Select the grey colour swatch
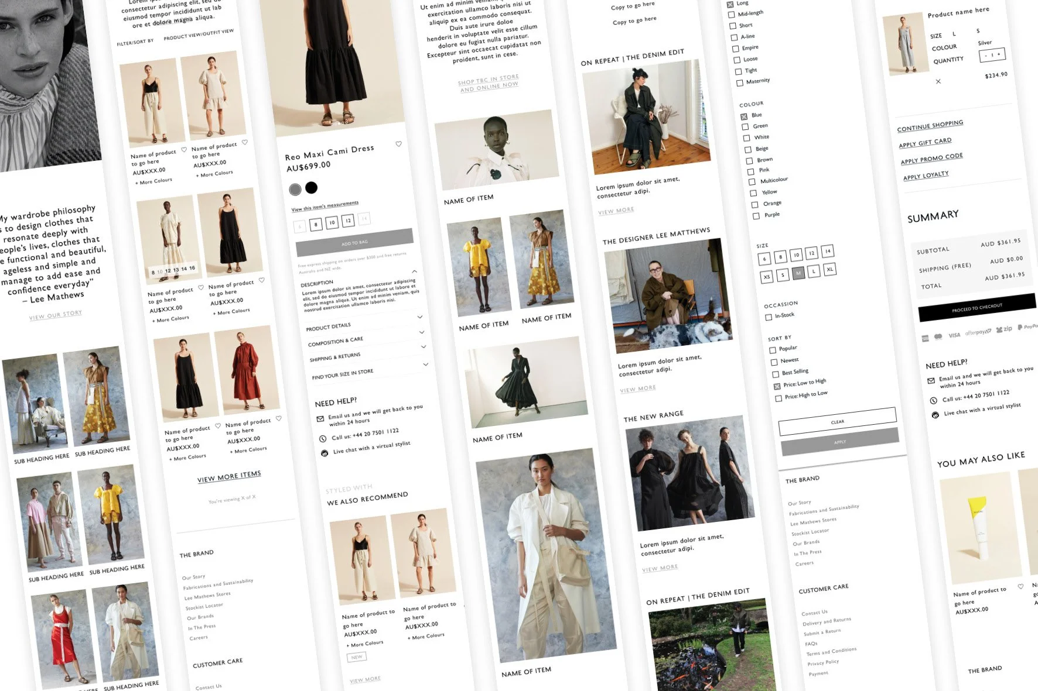1038x691 pixels. coord(295,189)
